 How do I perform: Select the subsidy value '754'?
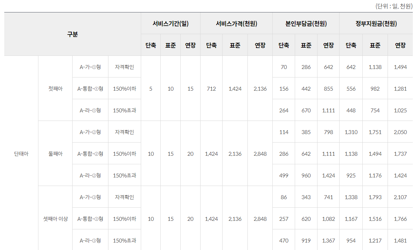tap(375, 110)
